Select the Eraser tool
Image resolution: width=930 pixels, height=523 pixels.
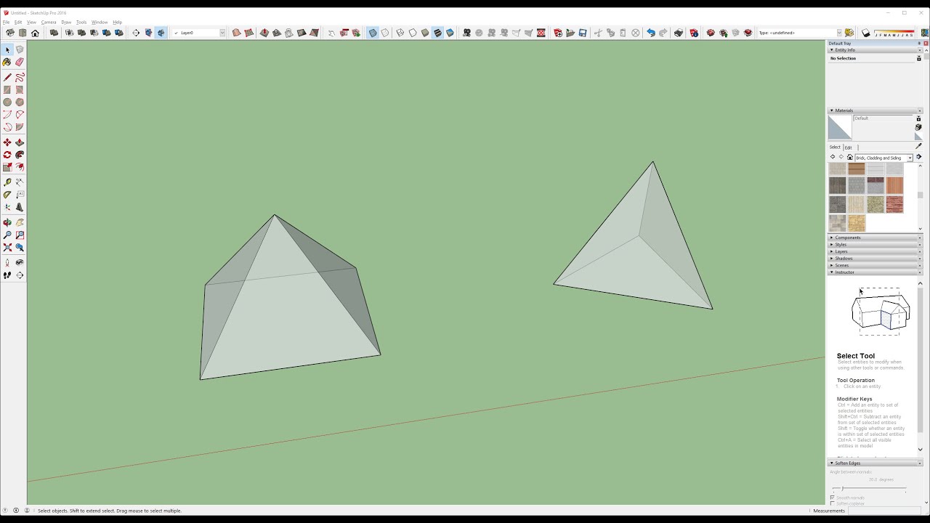pyautogui.click(x=20, y=62)
